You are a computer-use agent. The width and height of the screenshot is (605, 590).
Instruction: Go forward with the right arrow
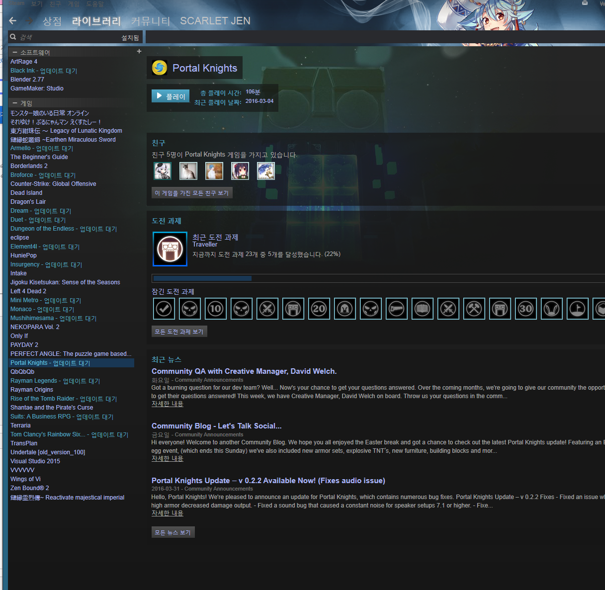(x=29, y=21)
